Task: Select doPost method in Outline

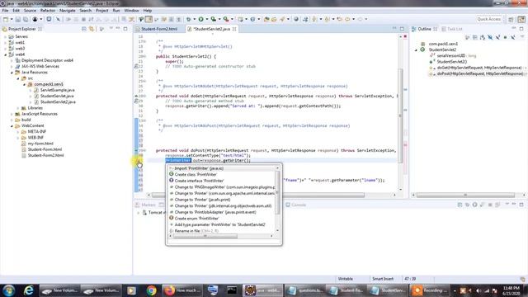Action: click(x=479, y=73)
